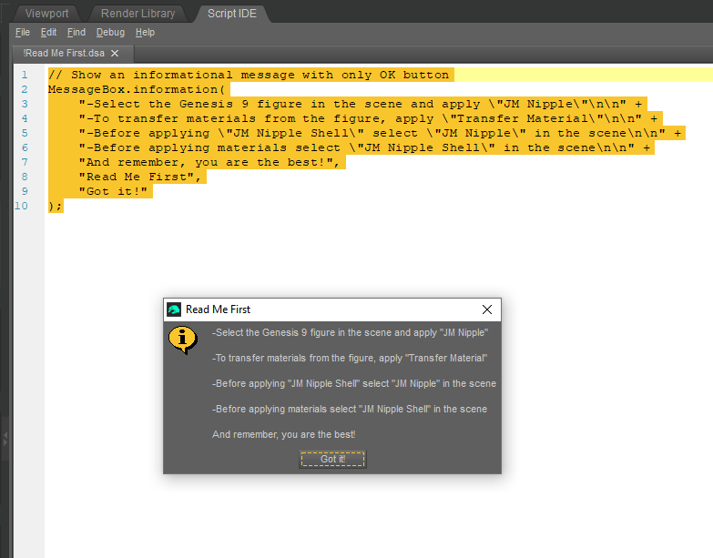The height and width of the screenshot is (558, 713).
Task: Open the Render Library tab
Action: pos(138,14)
